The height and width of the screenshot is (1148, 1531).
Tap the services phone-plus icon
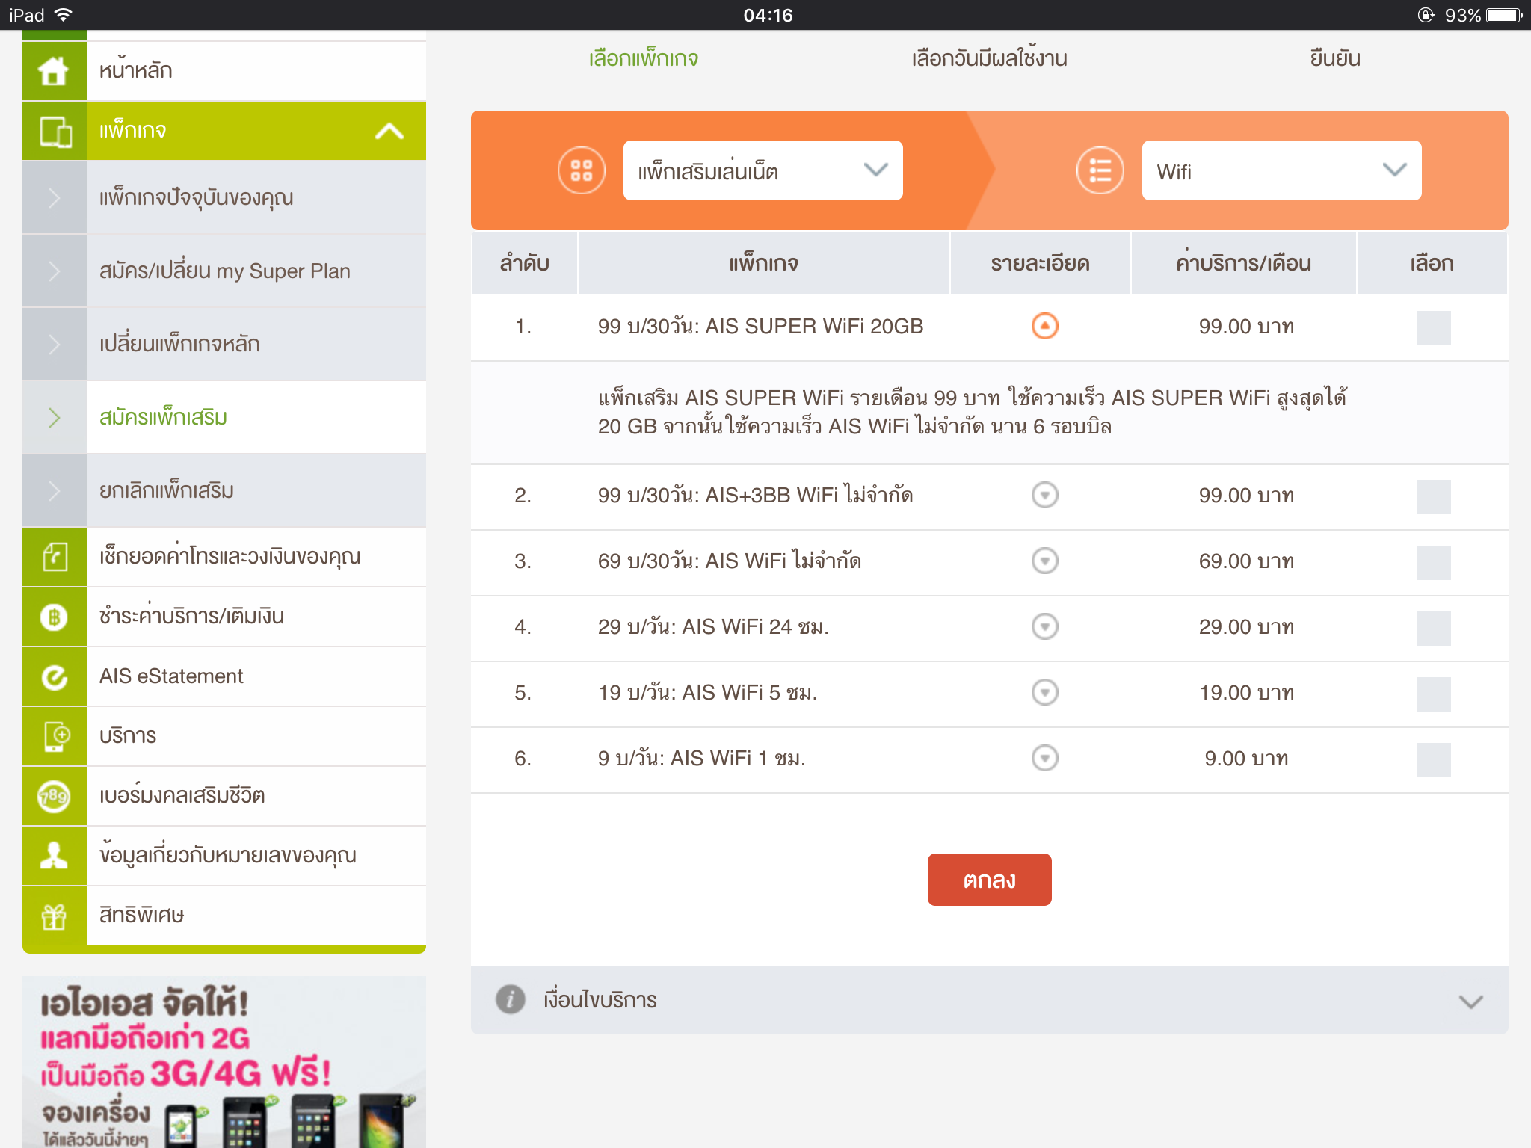point(54,736)
